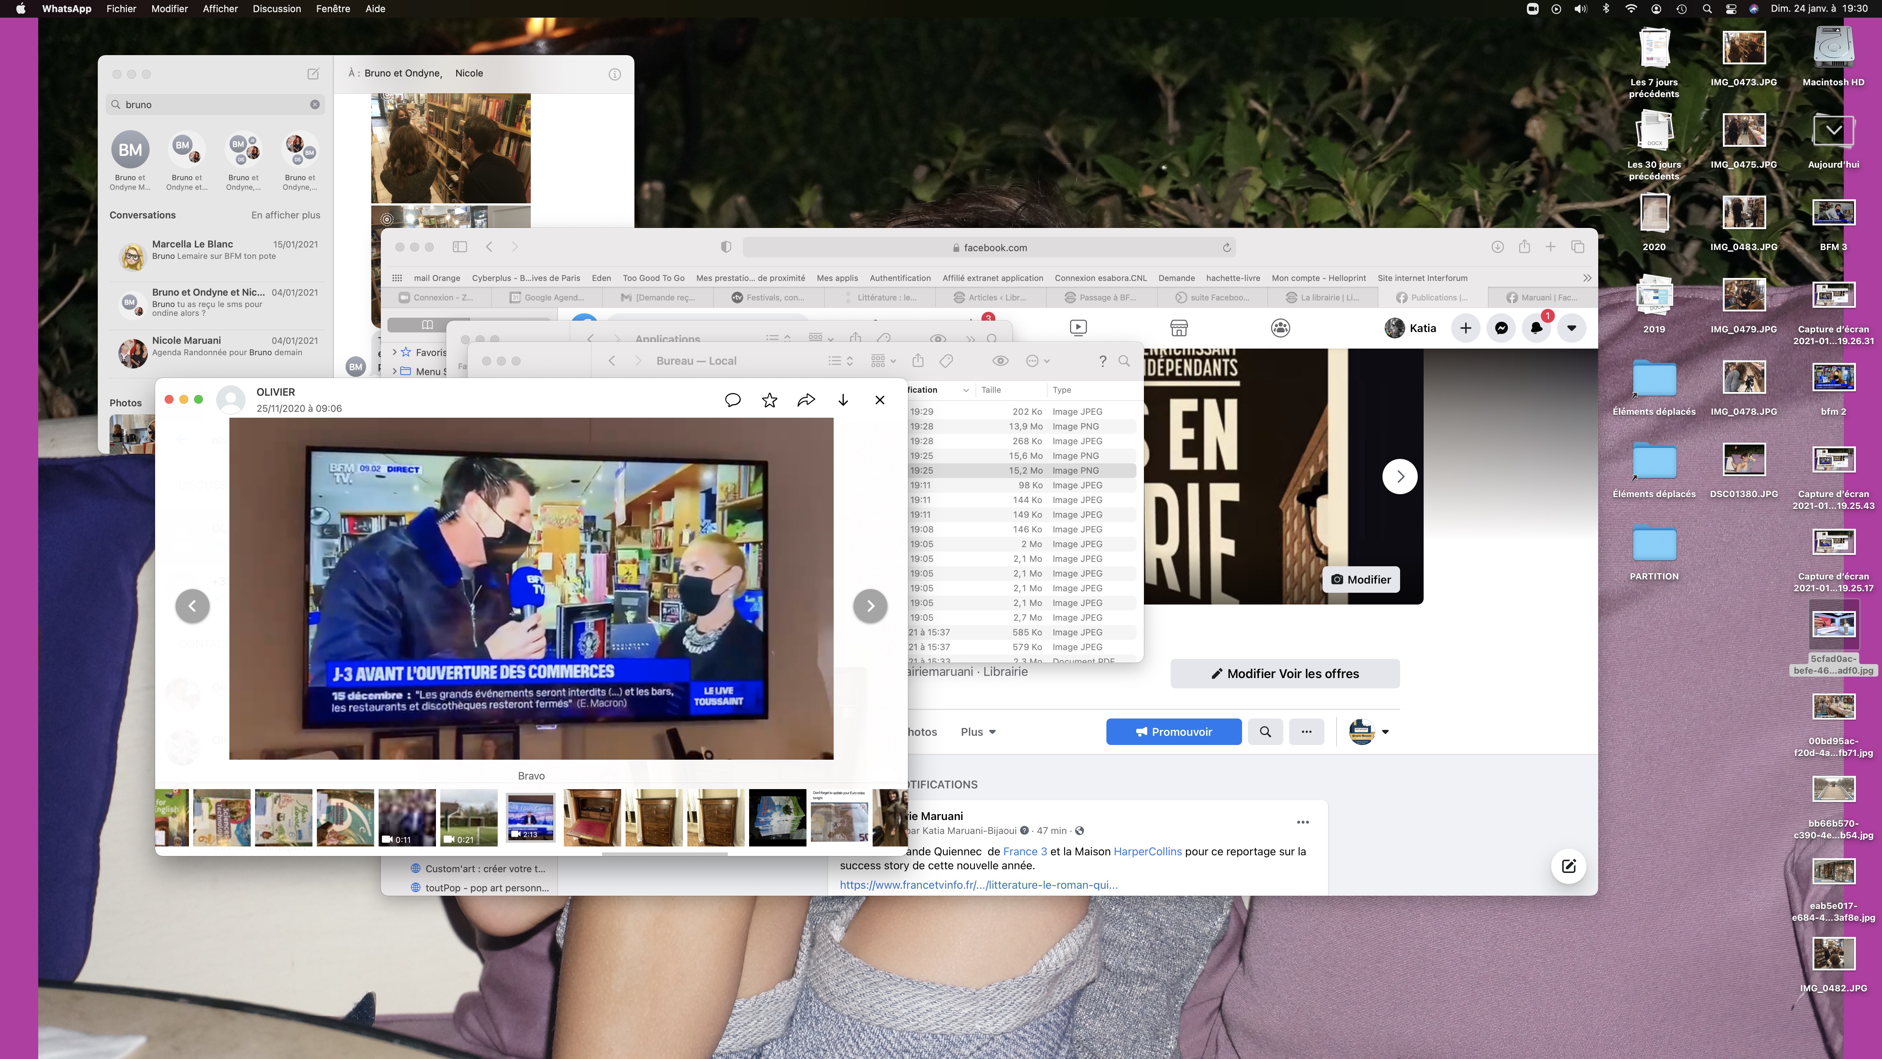Star the BFM TV image in viewer
The image size is (1882, 1059).
769,400
